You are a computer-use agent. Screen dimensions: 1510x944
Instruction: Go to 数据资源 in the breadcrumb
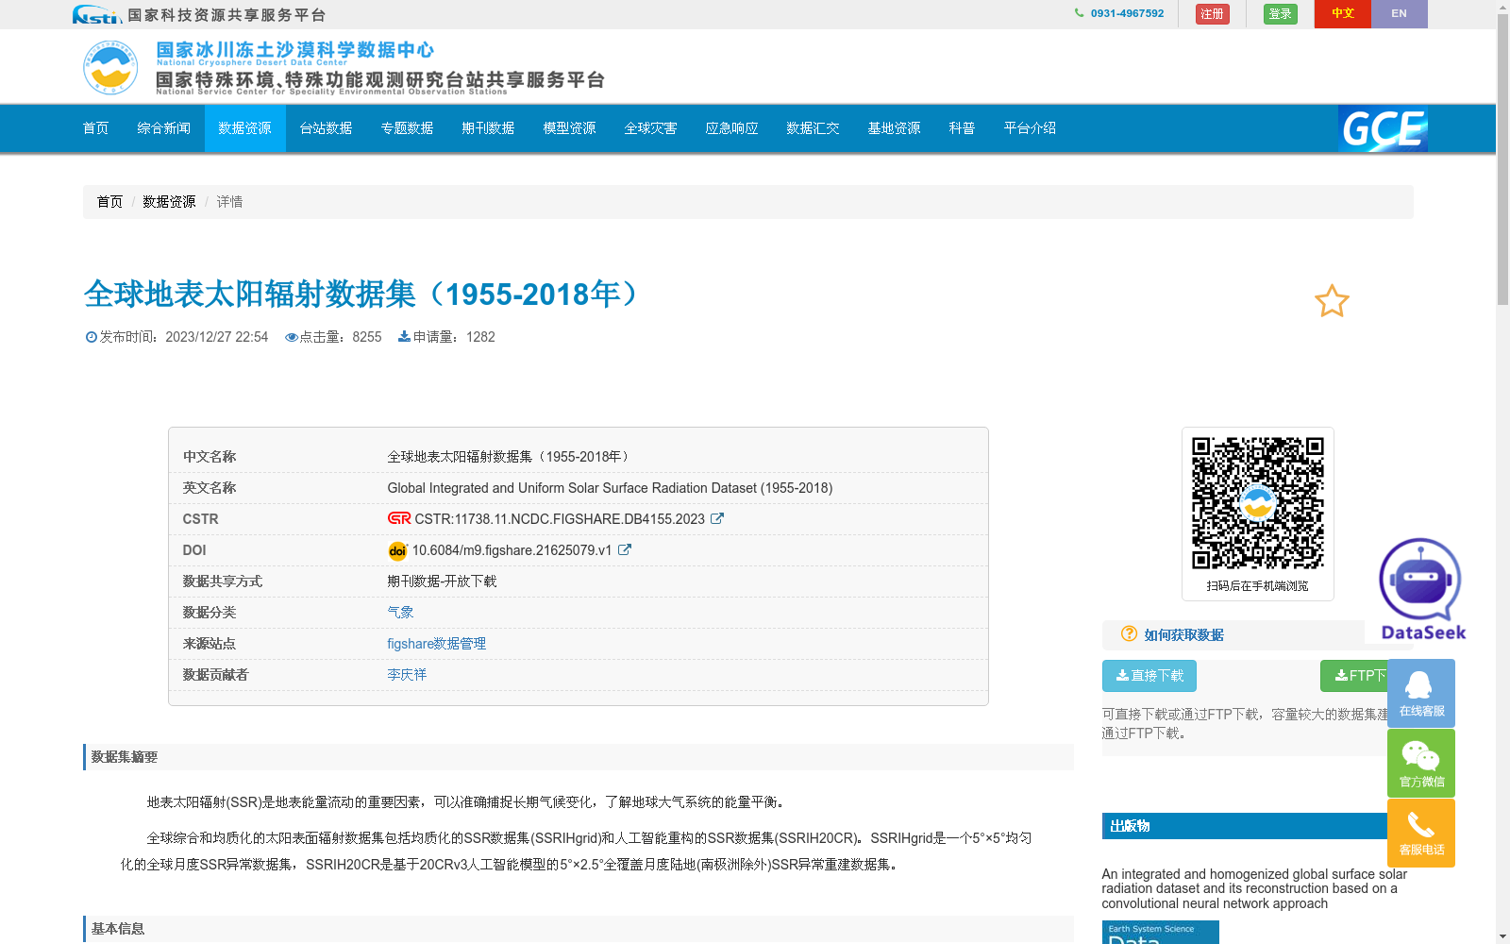coord(169,201)
